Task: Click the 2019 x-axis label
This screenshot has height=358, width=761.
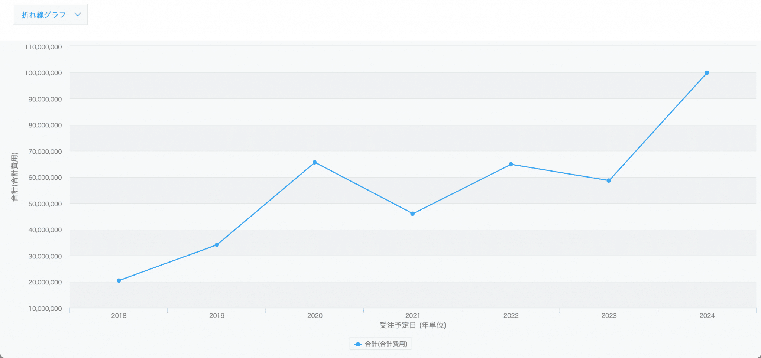Action: tap(217, 316)
